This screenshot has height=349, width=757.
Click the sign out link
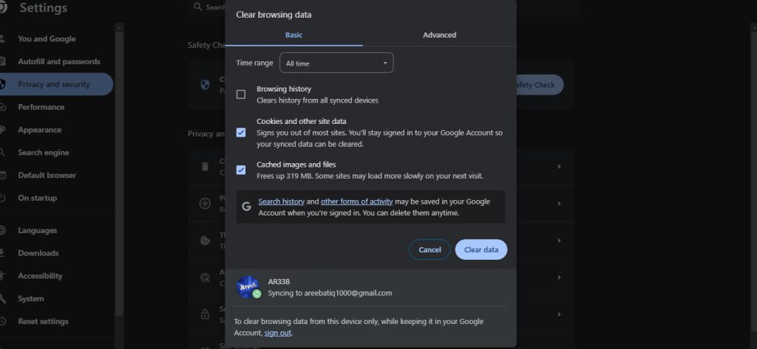pyautogui.click(x=278, y=333)
